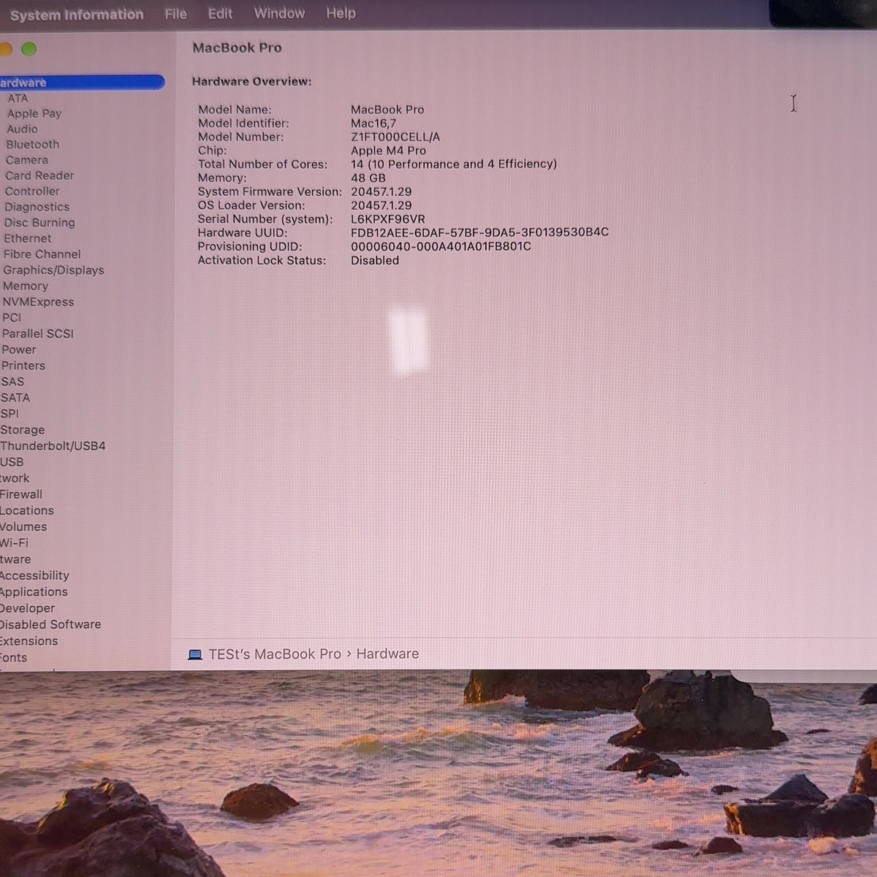The image size is (877, 877).
Task: Click the Hardware UUID value
Action: point(479,232)
